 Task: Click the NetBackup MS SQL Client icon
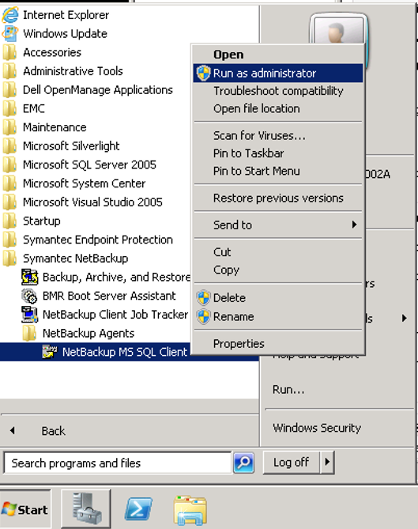pyautogui.click(x=50, y=352)
